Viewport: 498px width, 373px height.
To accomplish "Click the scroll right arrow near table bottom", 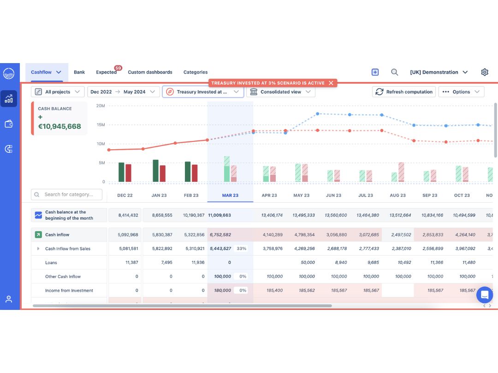I will pyautogui.click(x=490, y=306).
